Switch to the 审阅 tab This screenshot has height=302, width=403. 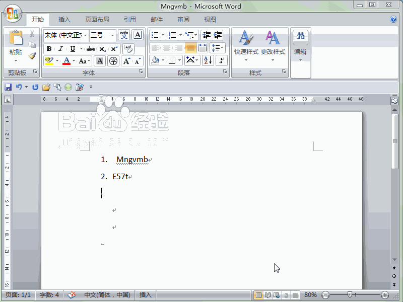183,20
